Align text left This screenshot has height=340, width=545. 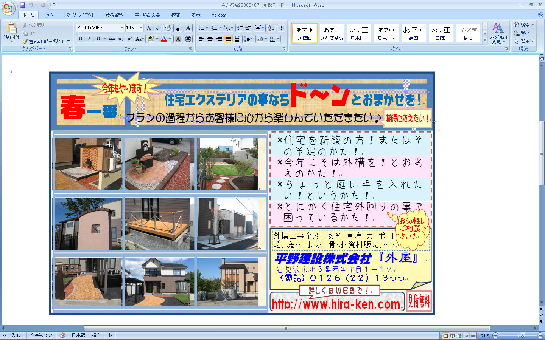tap(201, 39)
